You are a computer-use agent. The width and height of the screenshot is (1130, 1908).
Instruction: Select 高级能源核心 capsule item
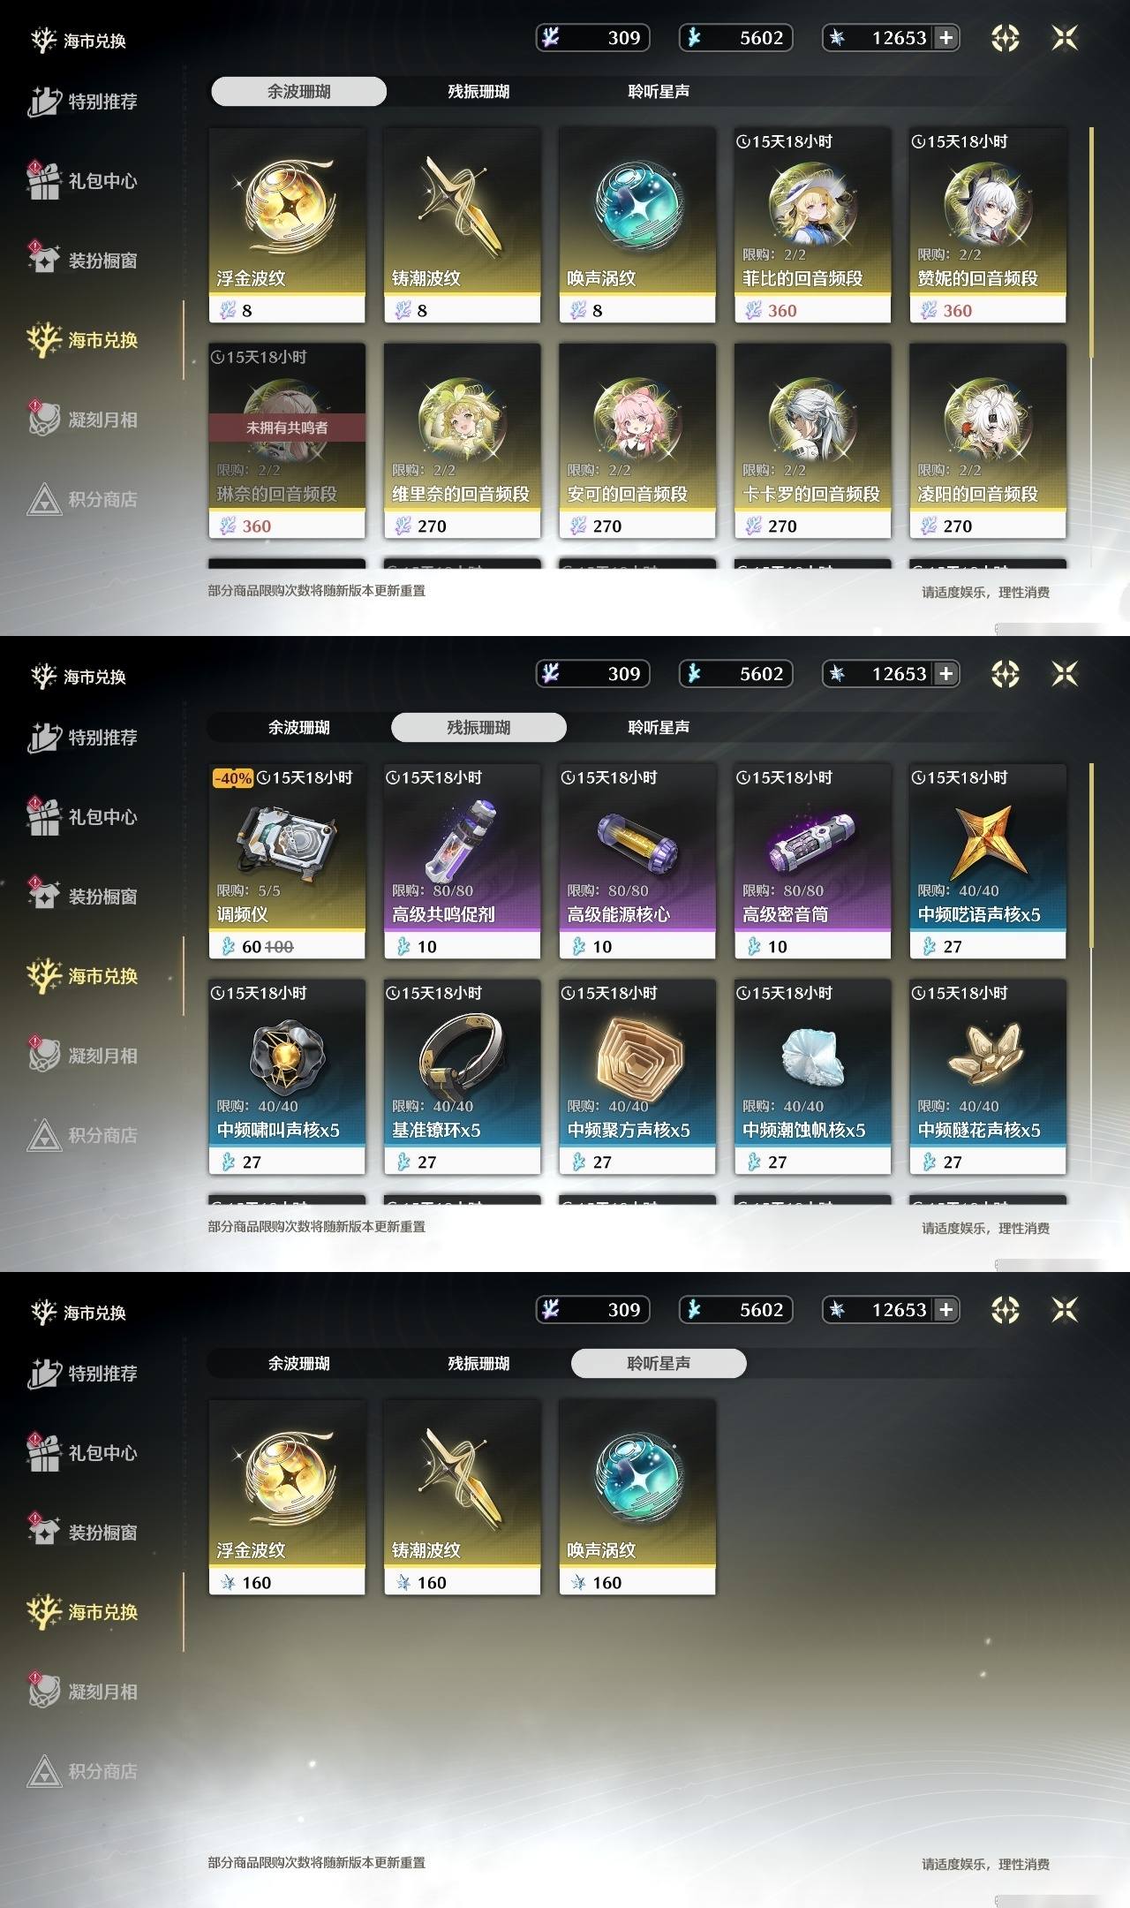[x=637, y=861]
